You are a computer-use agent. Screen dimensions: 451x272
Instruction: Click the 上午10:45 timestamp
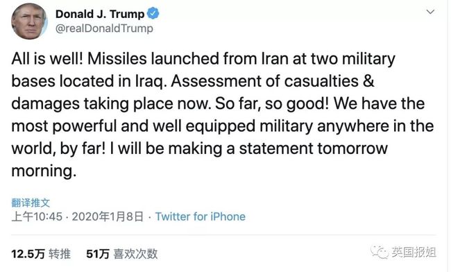(x=37, y=216)
